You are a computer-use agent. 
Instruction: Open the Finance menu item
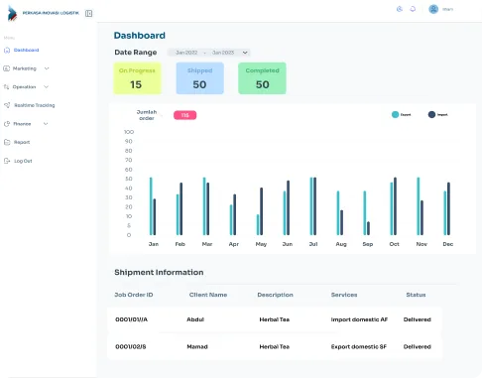22,124
